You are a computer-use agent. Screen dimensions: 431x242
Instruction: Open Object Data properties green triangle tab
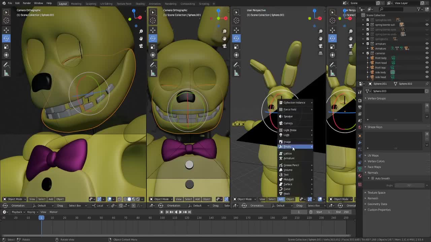pos(360,169)
